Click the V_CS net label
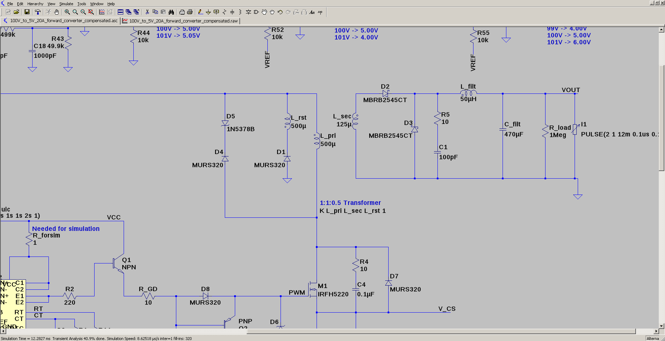Image resolution: width=665 pixels, height=341 pixels. pos(447,309)
